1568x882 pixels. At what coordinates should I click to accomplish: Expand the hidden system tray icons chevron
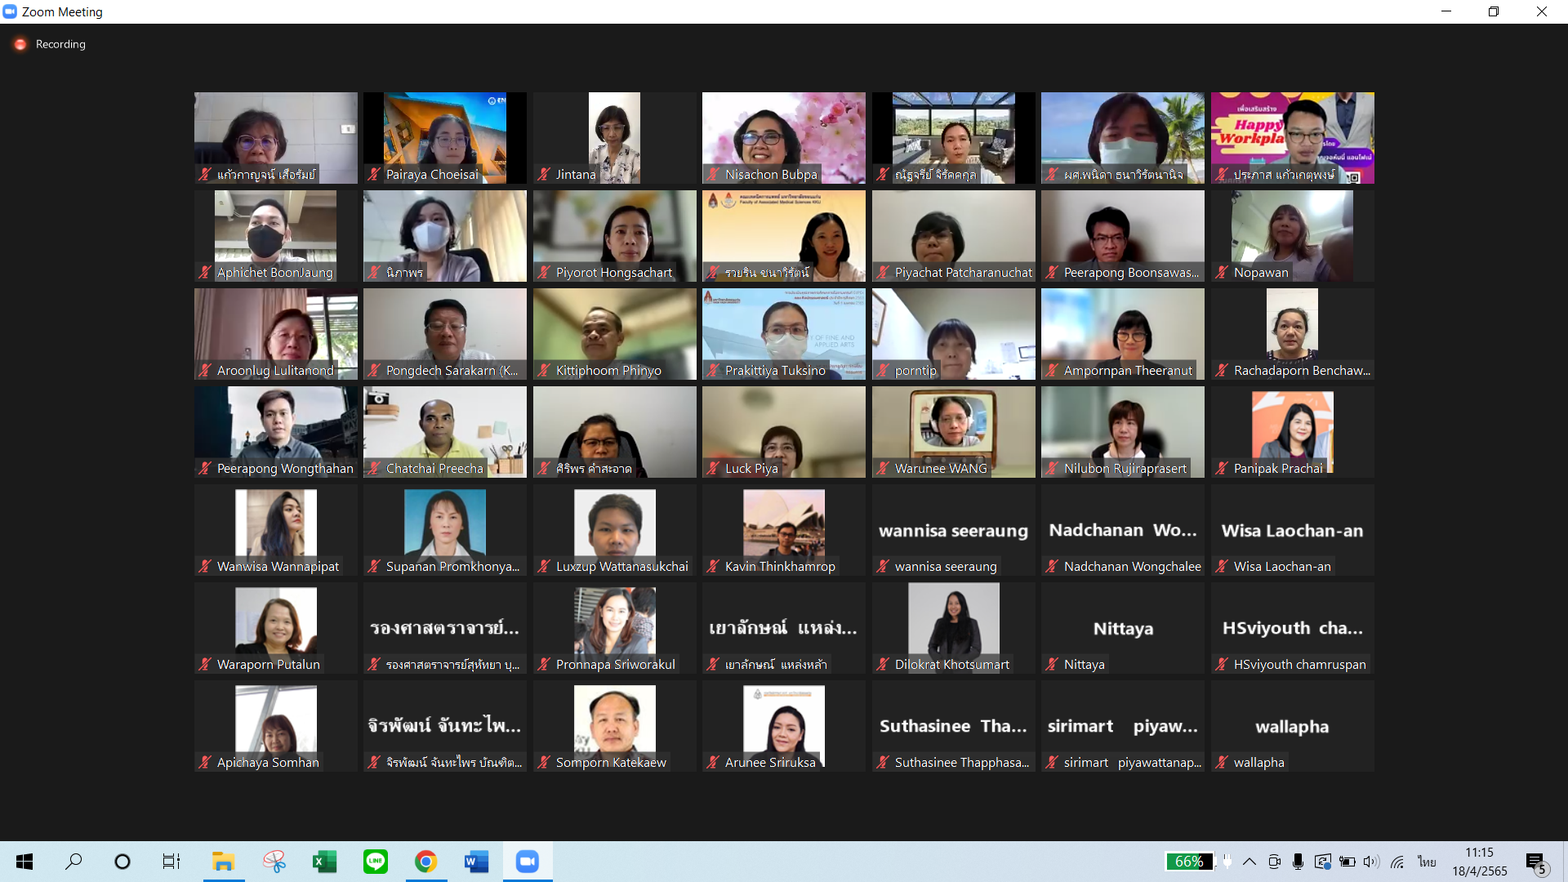(x=1249, y=862)
